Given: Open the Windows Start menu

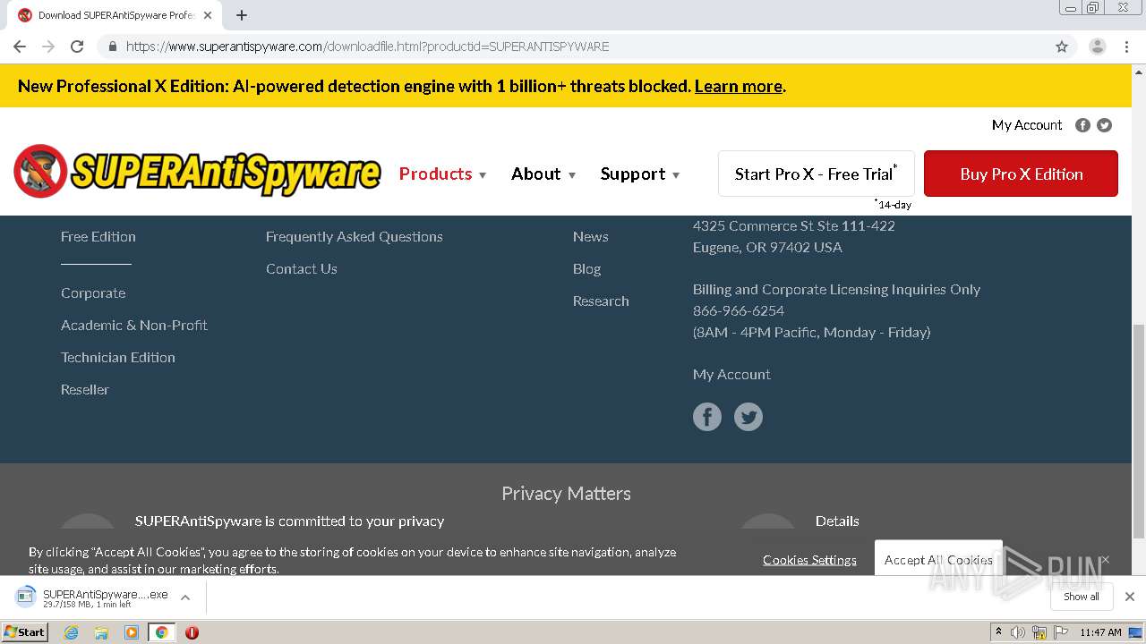Looking at the screenshot, I should [x=24, y=632].
